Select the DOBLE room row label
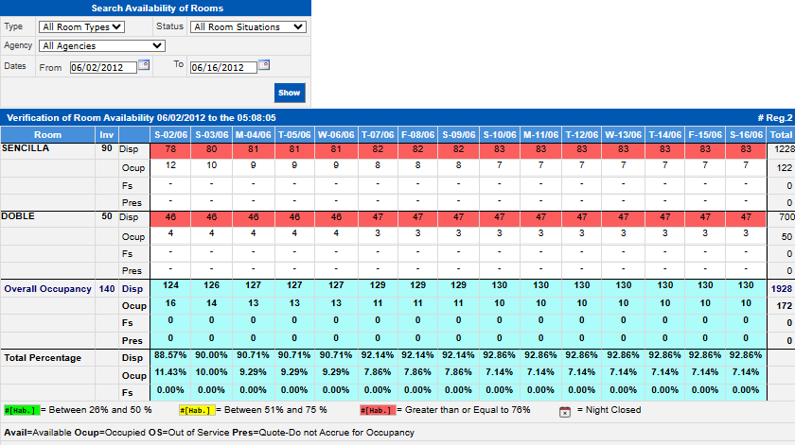 click(x=18, y=217)
